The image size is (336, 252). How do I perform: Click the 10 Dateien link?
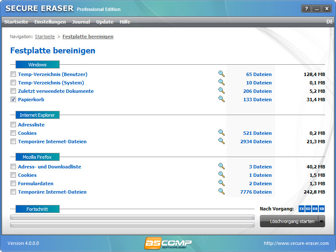coord(259,83)
